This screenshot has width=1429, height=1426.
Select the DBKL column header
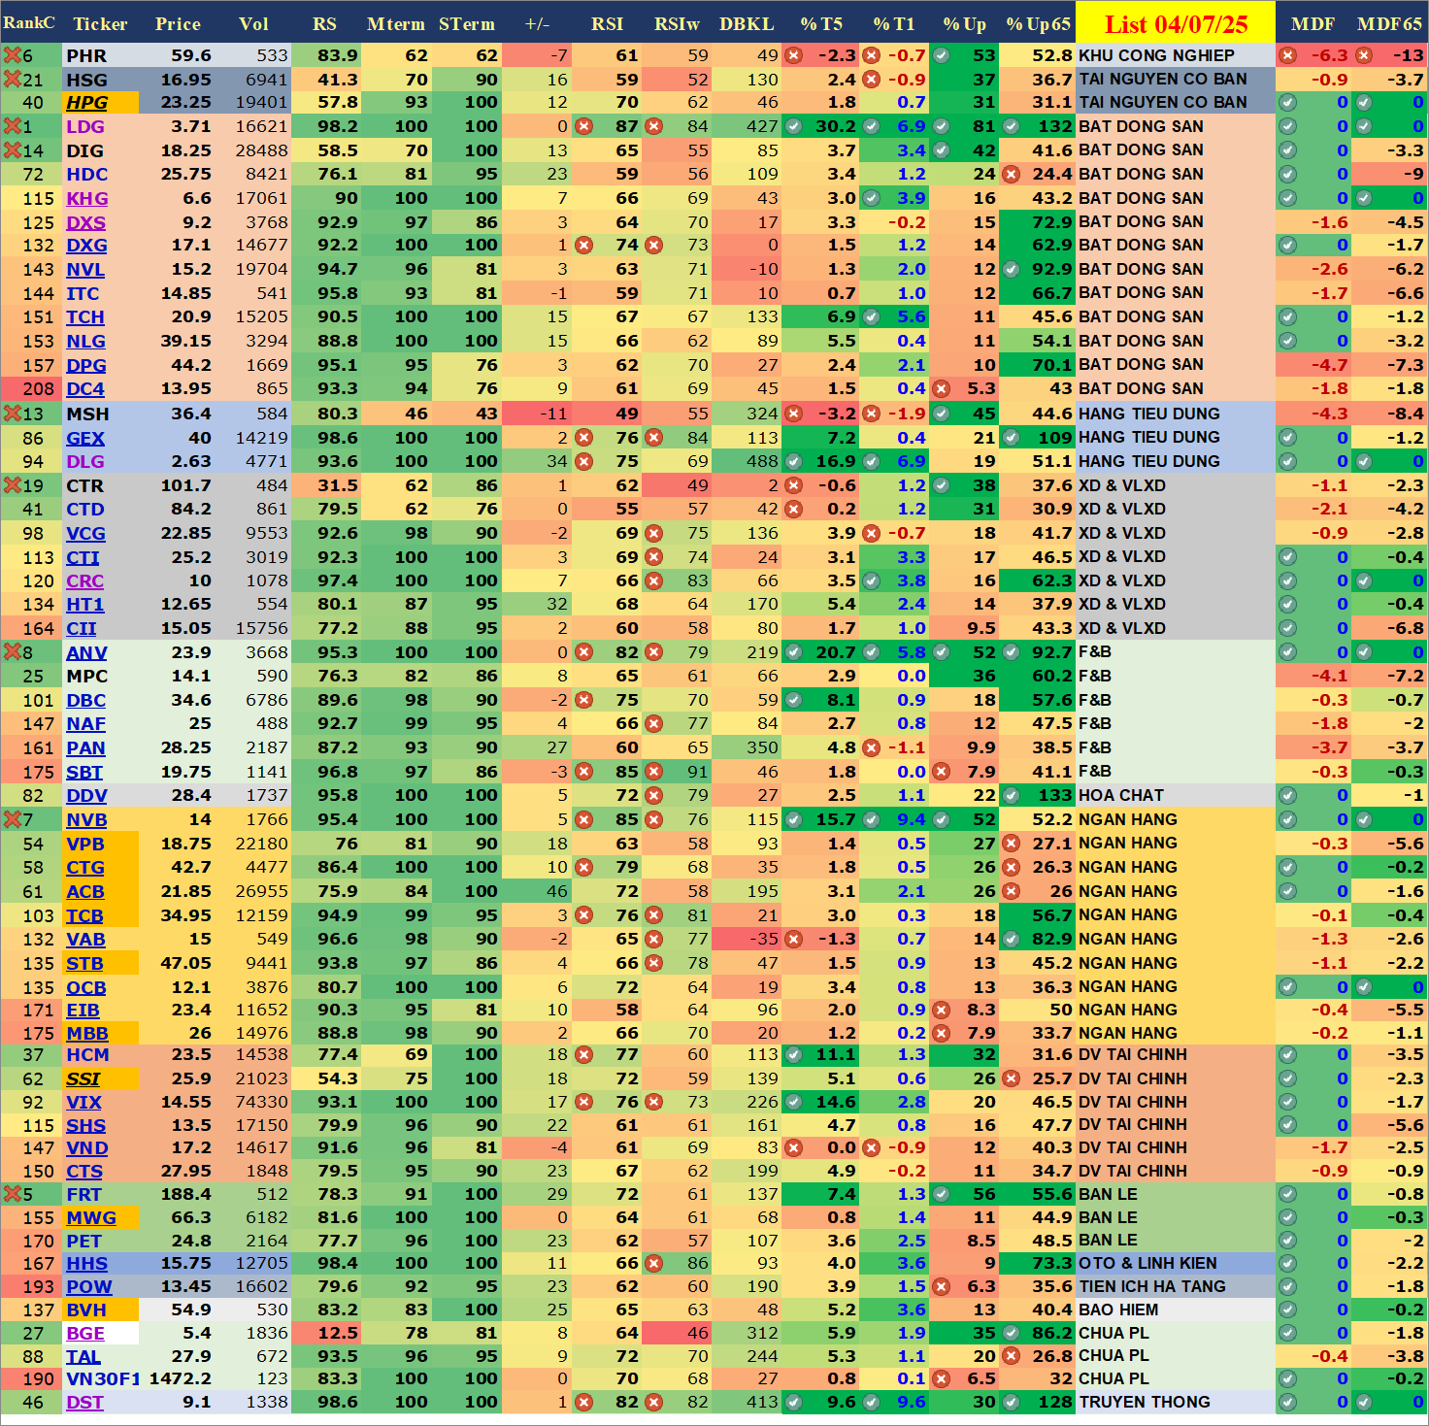coord(747,23)
